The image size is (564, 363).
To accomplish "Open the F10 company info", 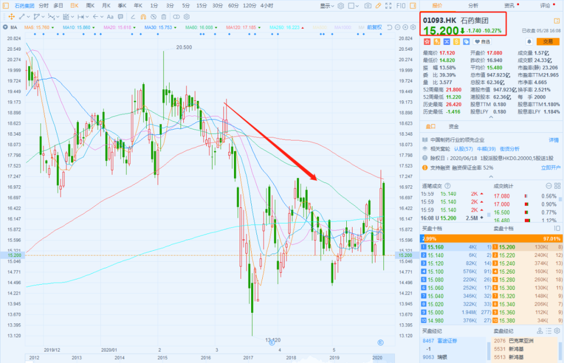I will (x=401, y=6).
